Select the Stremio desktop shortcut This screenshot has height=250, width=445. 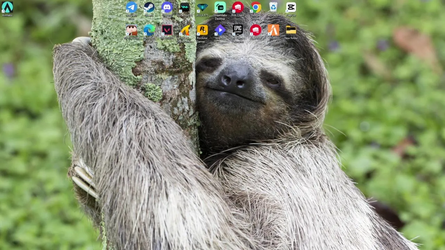point(220,32)
